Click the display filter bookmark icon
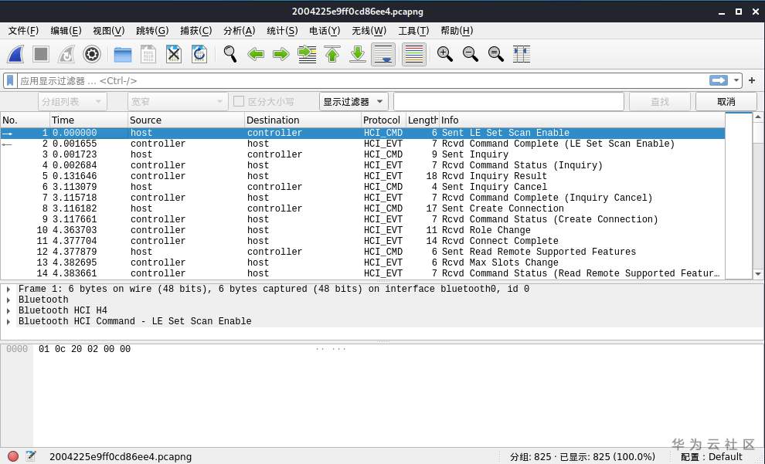The width and height of the screenshot is (765, 464). click(10, 80)
